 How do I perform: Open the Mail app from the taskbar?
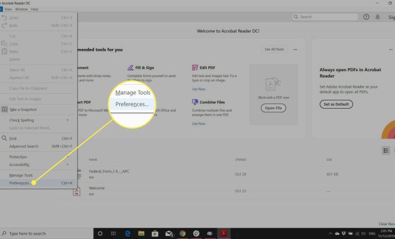169,234
